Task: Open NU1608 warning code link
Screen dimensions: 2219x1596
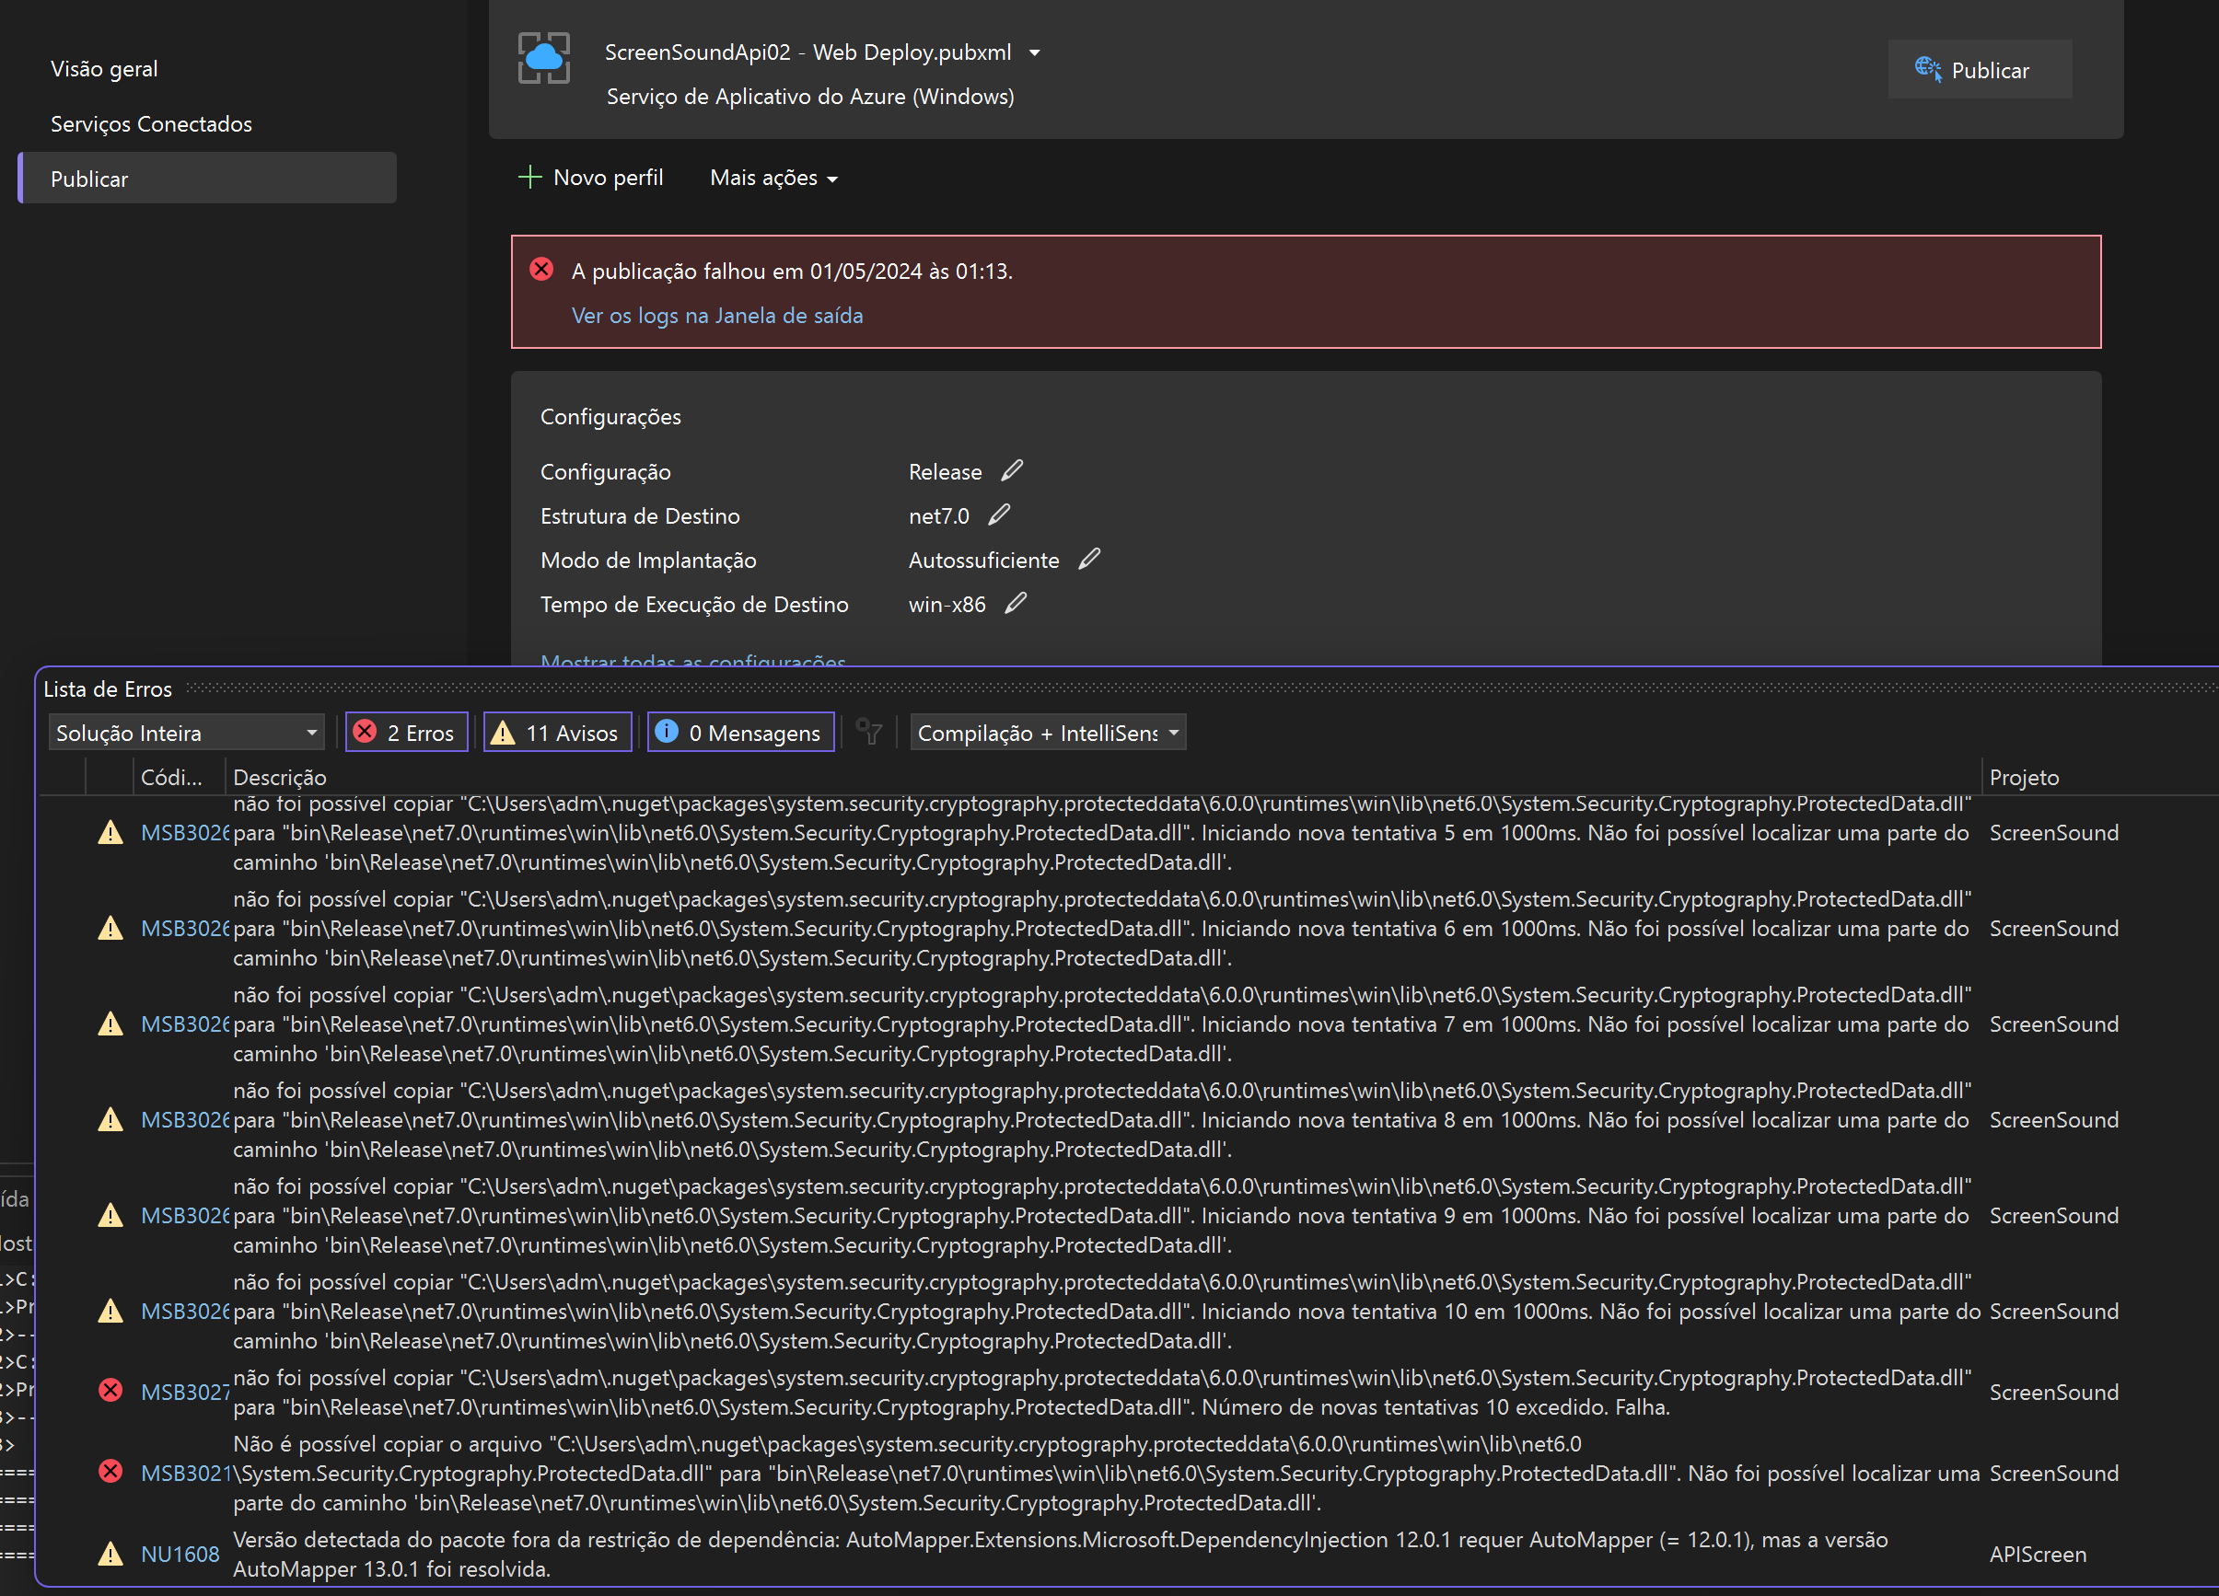Action: click(x=180, y=1554)
